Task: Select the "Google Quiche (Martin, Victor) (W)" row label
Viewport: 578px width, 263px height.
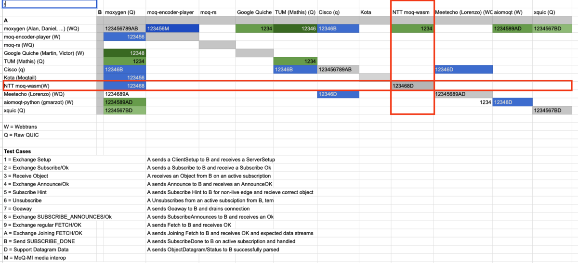Action: tap(49, 53)
